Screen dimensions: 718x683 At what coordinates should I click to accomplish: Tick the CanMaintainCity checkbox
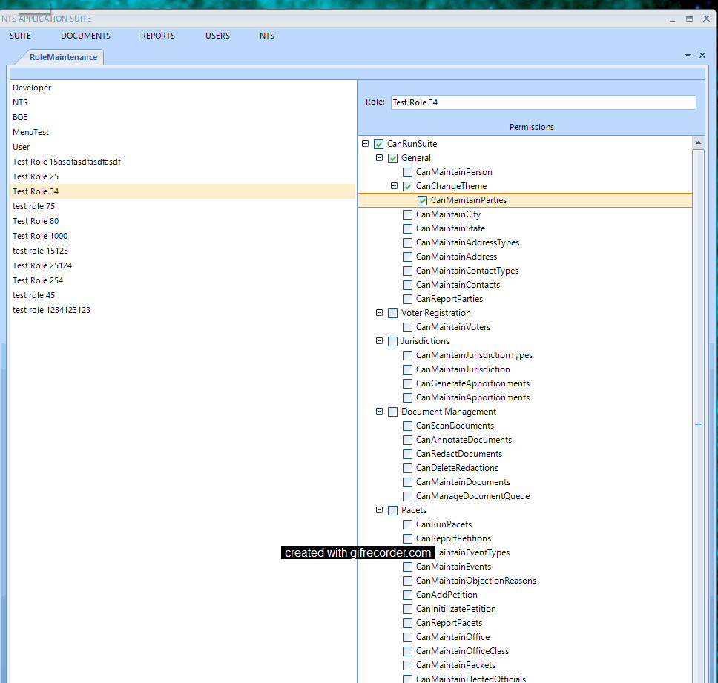click(x=407, y=214)
